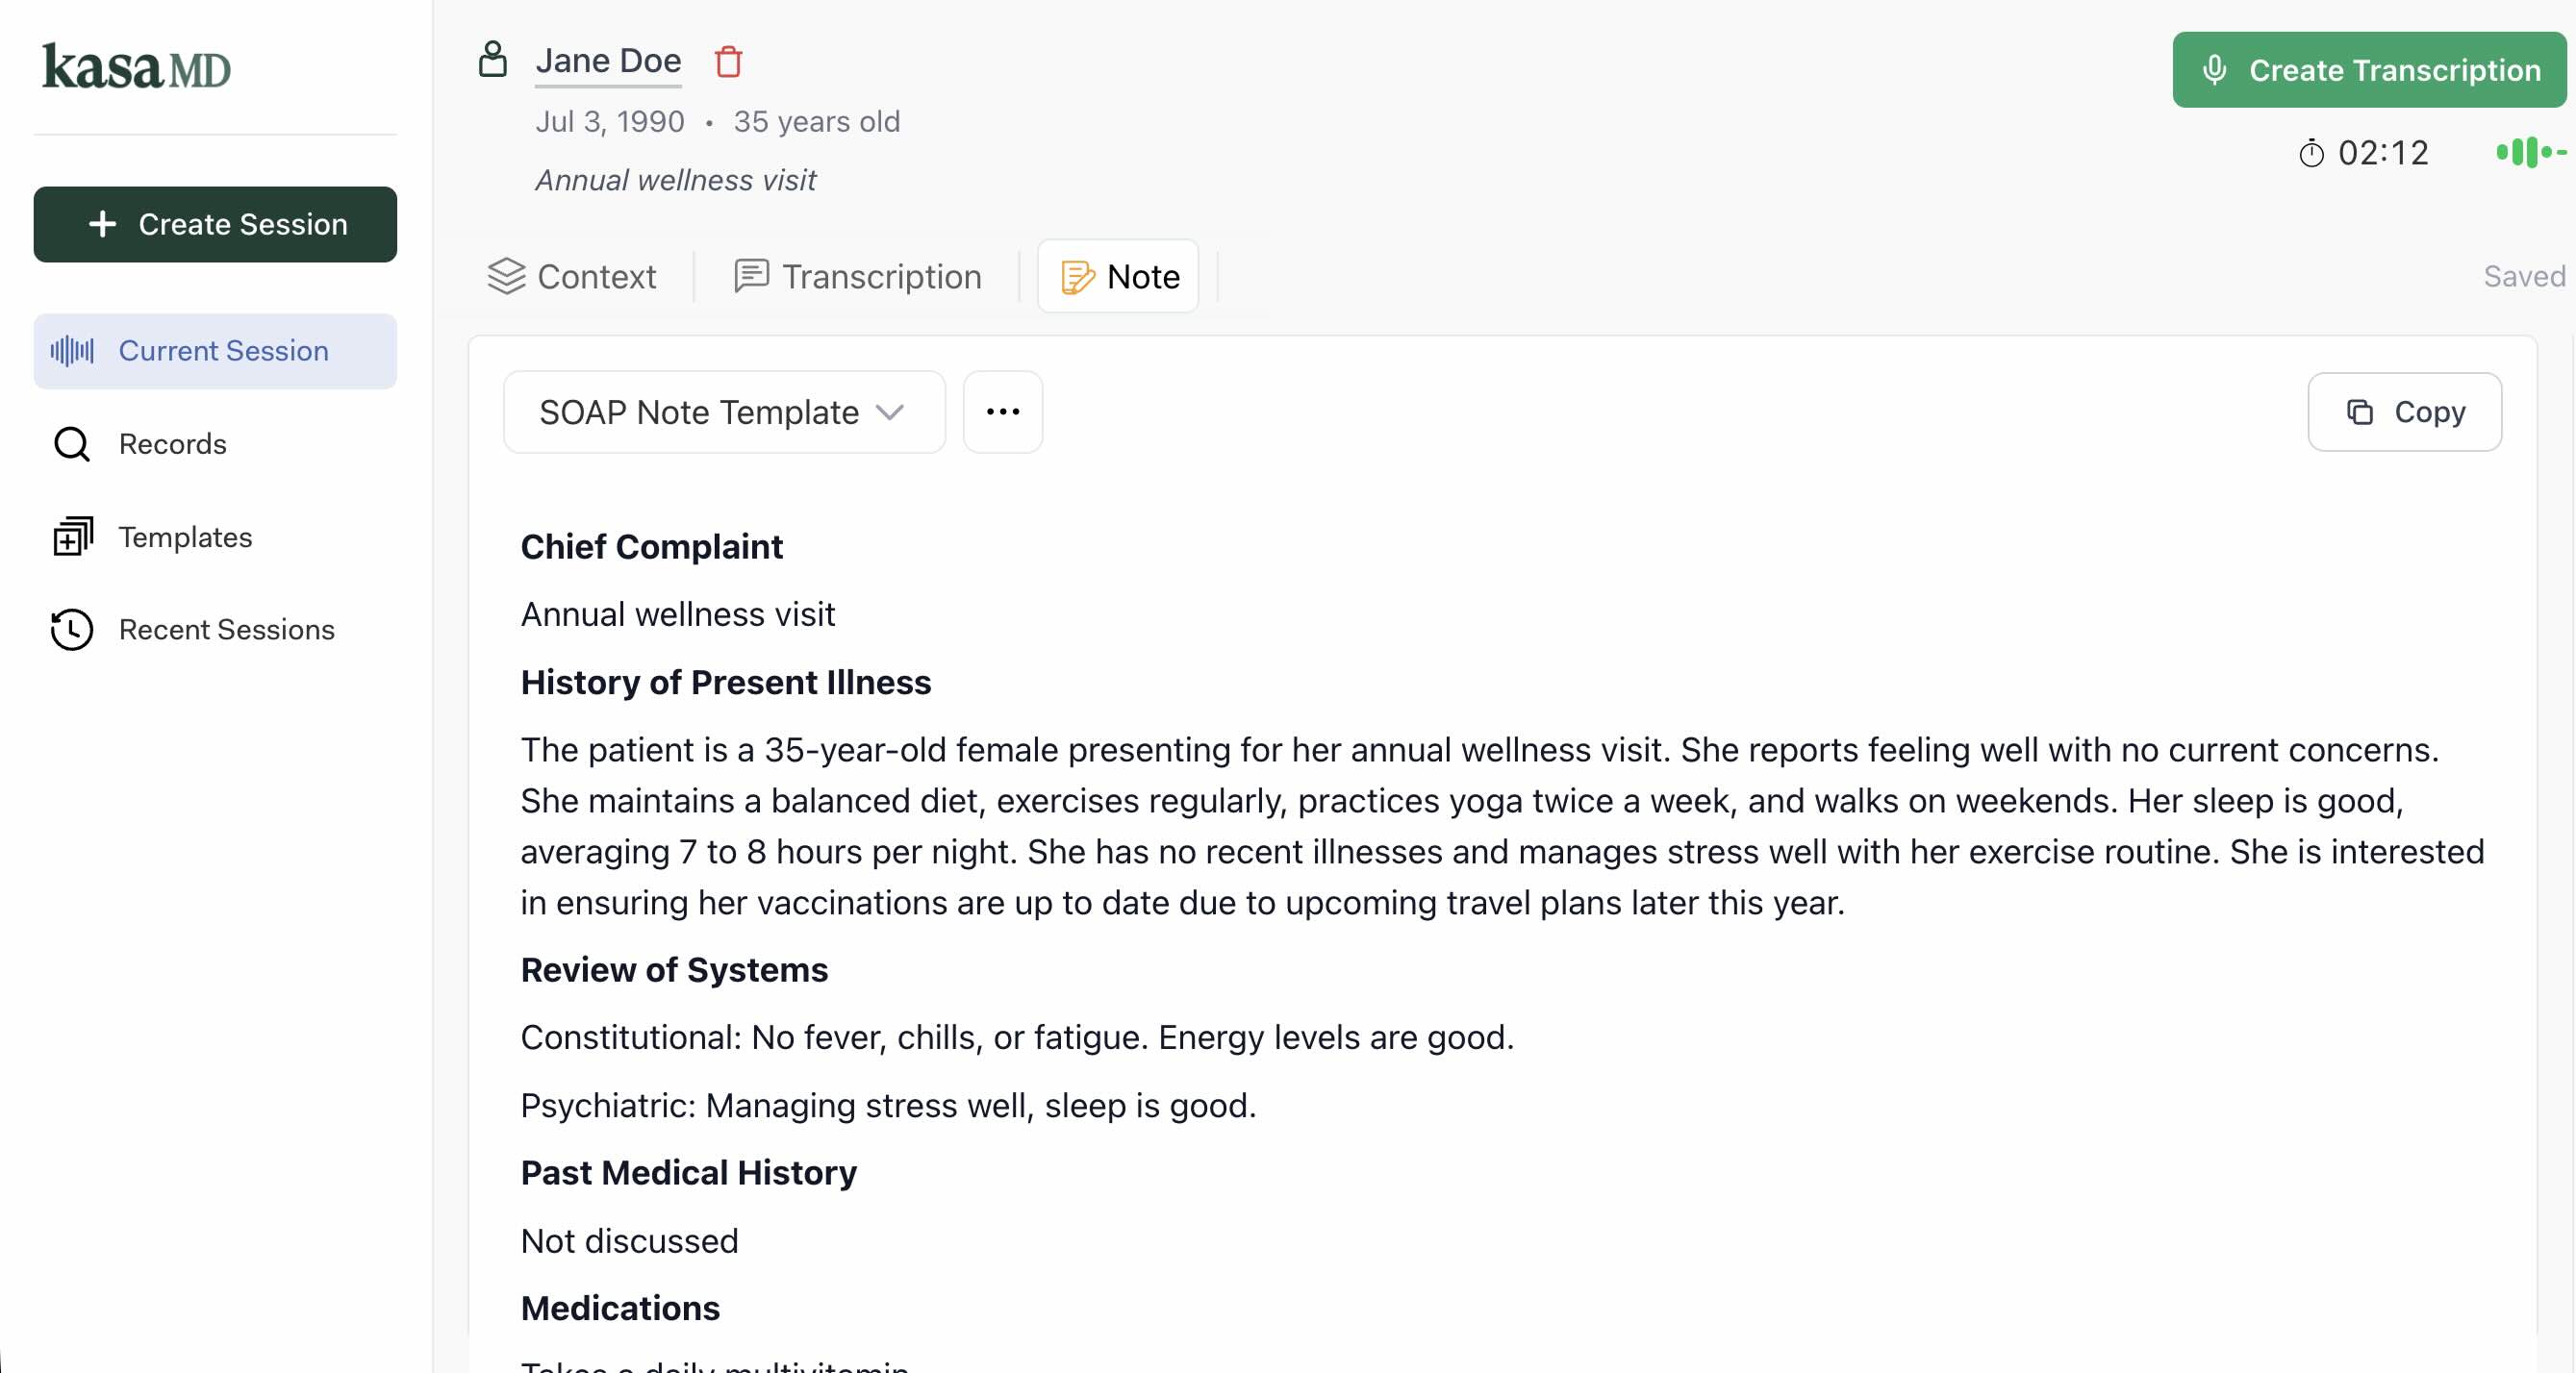Click the green audio level indicator
The width and height of the screenshot is (2576, 1373).
tap(2528, 153)
